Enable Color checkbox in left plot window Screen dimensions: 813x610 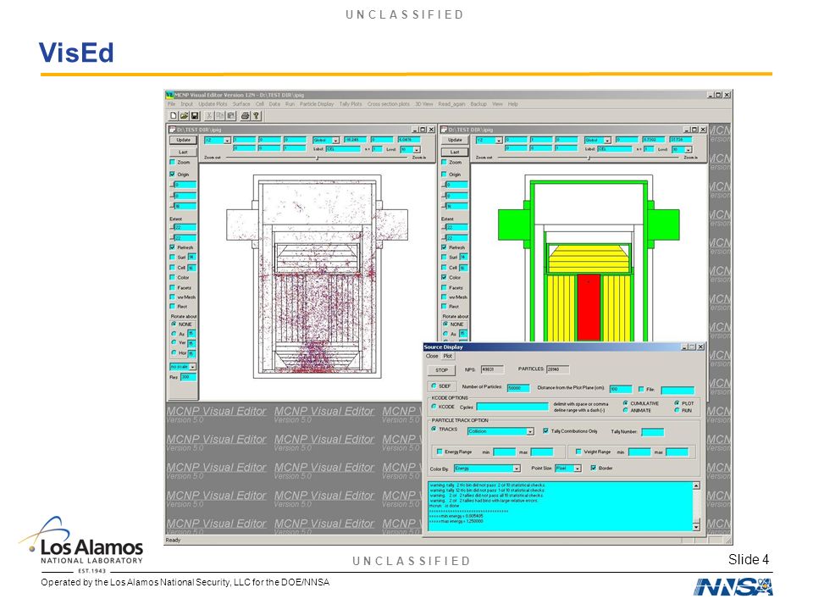173,278
